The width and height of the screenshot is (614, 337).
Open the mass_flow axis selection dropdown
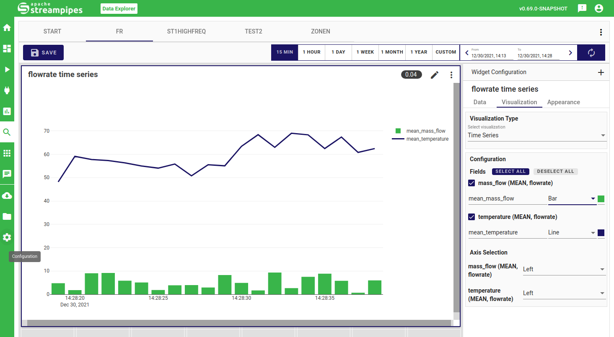click(x=564, y=269)
